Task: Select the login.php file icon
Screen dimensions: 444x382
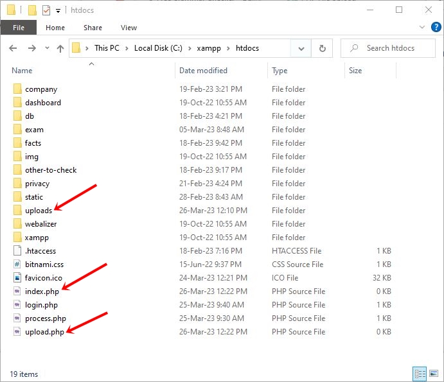Action: click(x=17, y=305)
